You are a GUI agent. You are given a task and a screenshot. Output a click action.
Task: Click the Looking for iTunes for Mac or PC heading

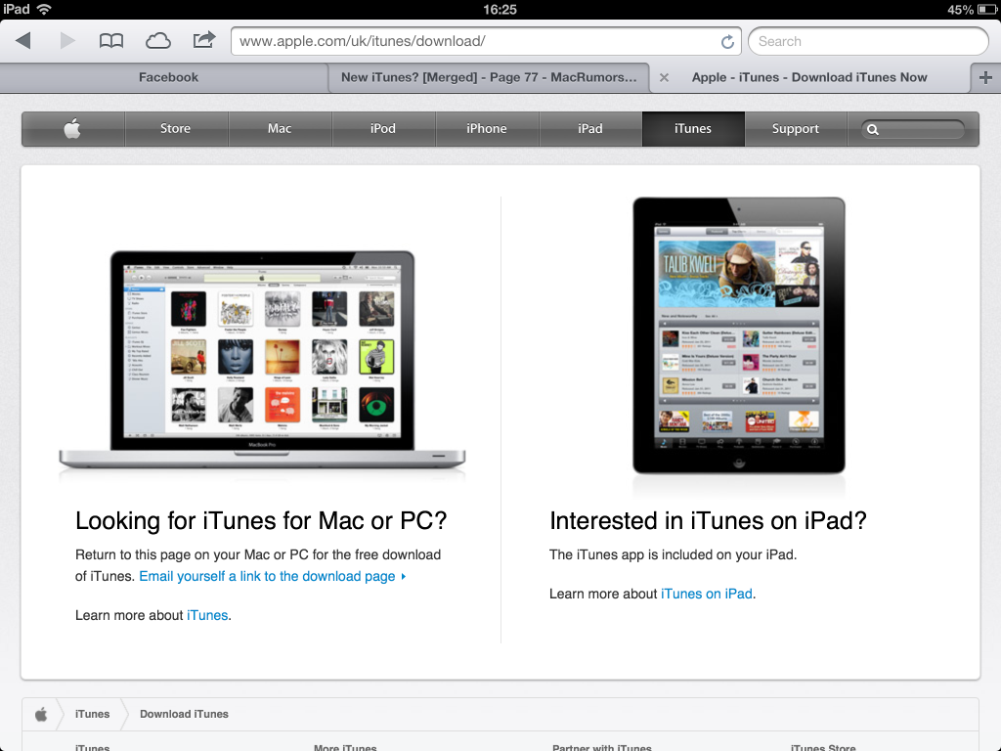[260, 520]
